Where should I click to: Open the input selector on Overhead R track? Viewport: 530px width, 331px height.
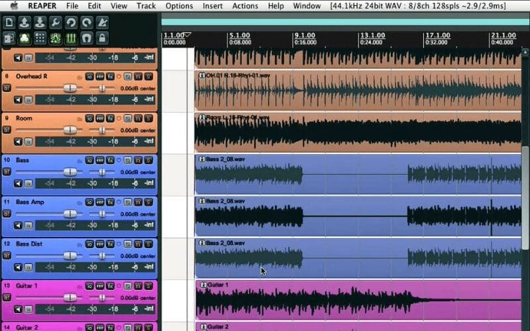pos(28,100)
